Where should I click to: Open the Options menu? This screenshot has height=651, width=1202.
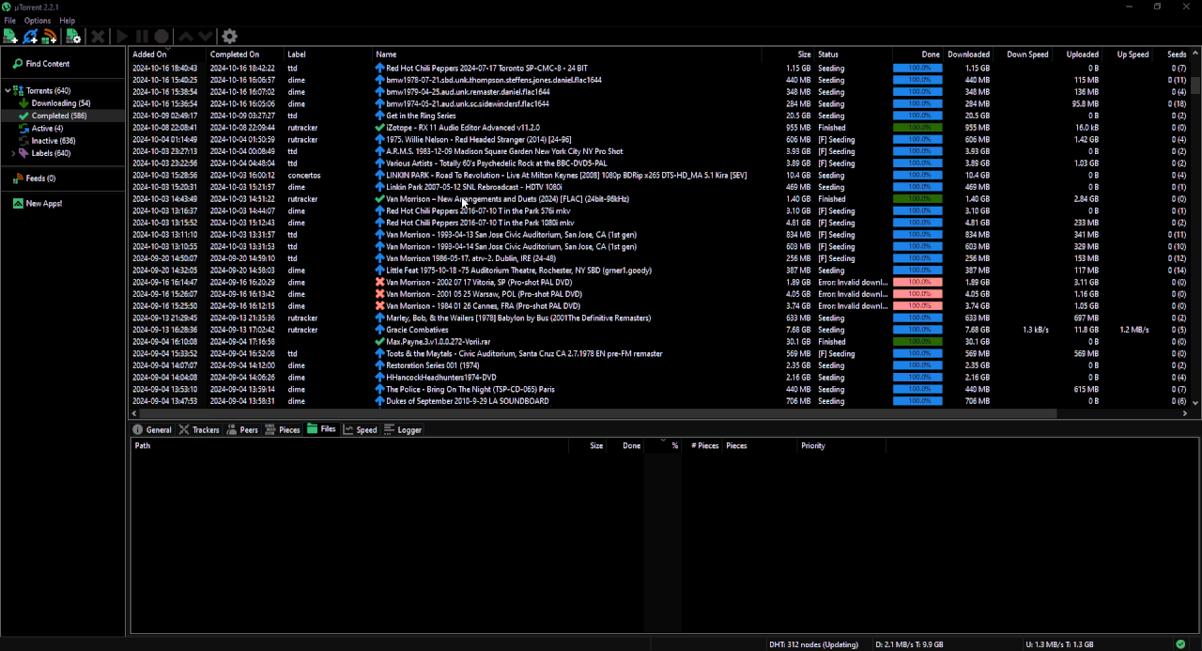point(38,21)
